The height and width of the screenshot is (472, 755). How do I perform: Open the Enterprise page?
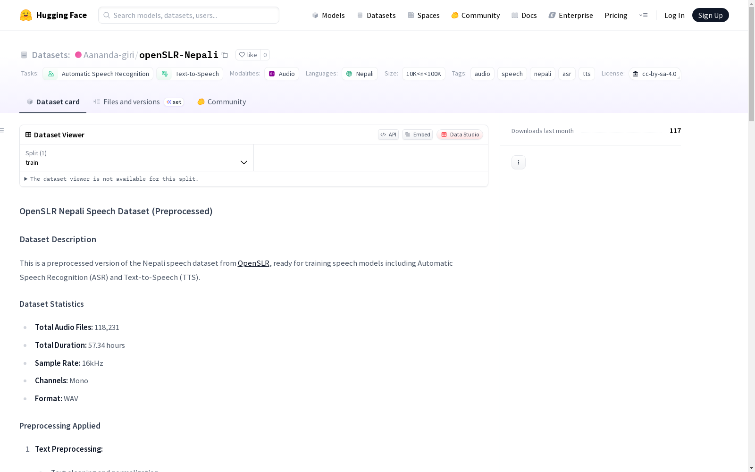pos(571,15)
